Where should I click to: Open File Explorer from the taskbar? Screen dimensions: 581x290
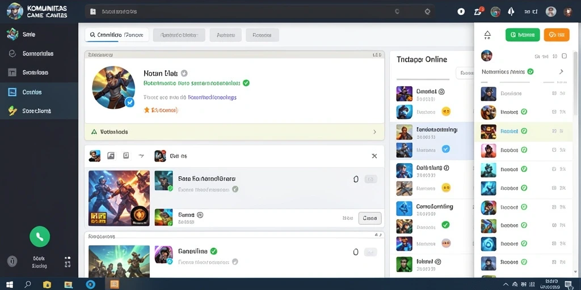(47, 284)
